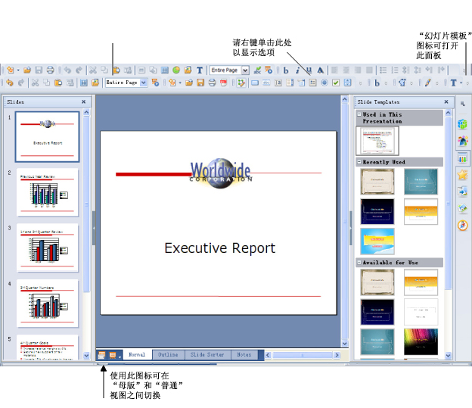This screenshot has width=472, height=408.
Task: Open font settings with the A icon
Action: coord(320,70)
